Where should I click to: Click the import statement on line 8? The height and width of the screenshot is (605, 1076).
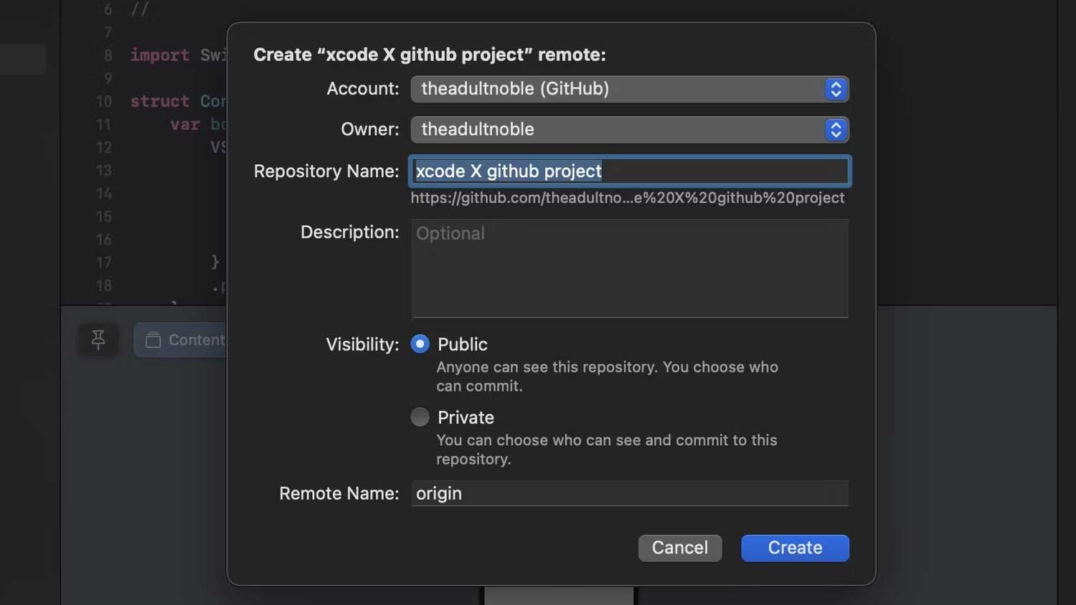(160, 55)
